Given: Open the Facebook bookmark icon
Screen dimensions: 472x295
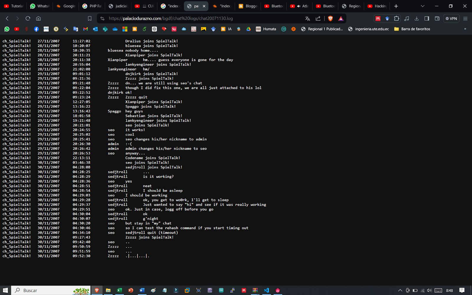Looking at the screenshot, I should point(36,29).
